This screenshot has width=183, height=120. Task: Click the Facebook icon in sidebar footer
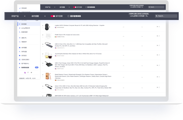tap(28, 73)
